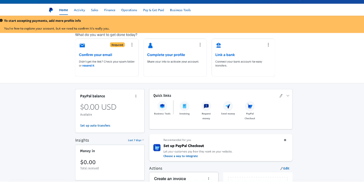Click the Insights heading
Image resolution: width=364 pixels, height=182 pixels.
82,140
